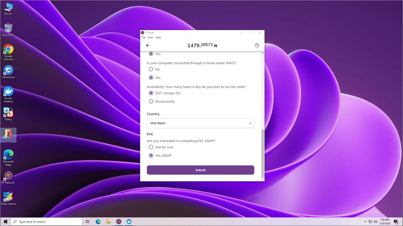Open the volume control in system tray
The height and width of the screenshot is (226, 403).
(375, 222)
